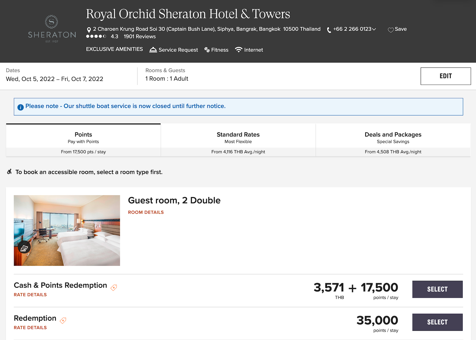The height and width of the screenshot is (340, 476).
Task: Toggle the Save heart for this hotel
Action: pyautogui.click(x=391, y=29)
